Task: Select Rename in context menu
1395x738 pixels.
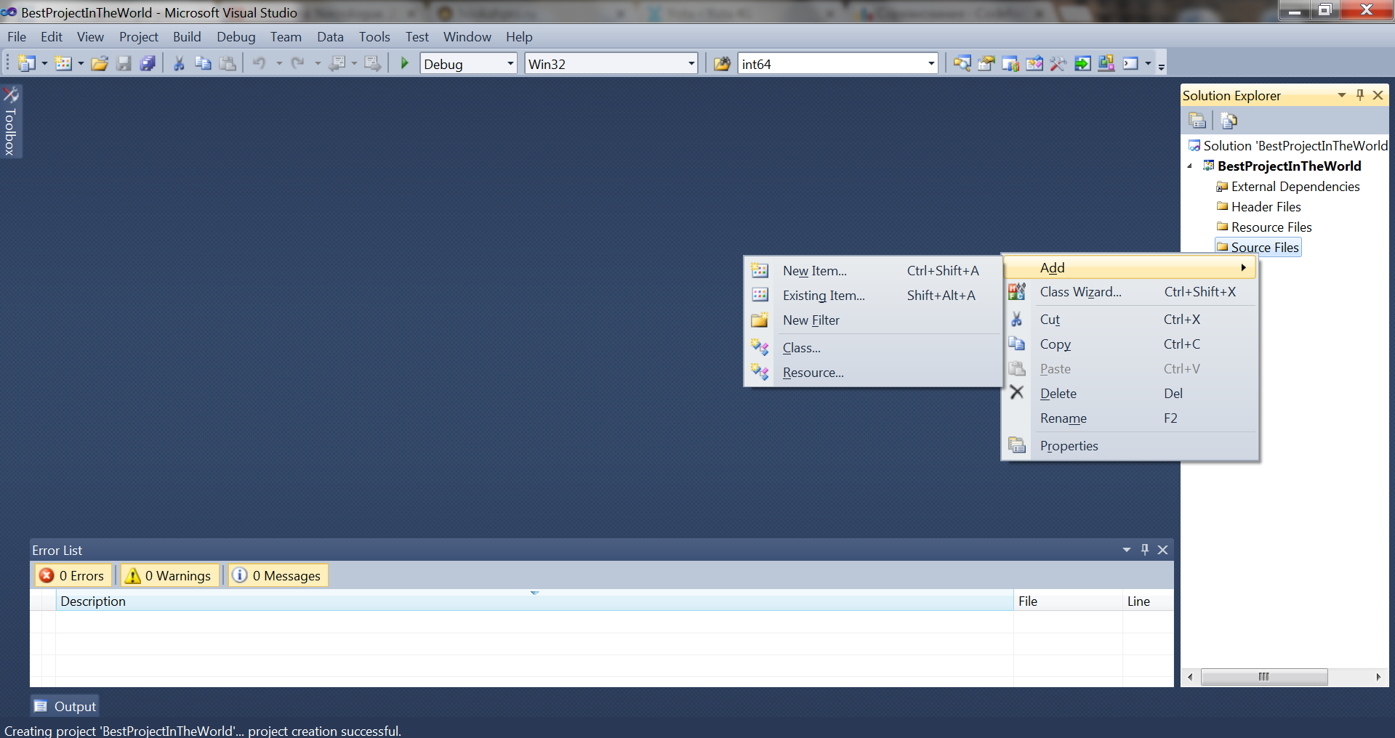Action: point(1130,418)
